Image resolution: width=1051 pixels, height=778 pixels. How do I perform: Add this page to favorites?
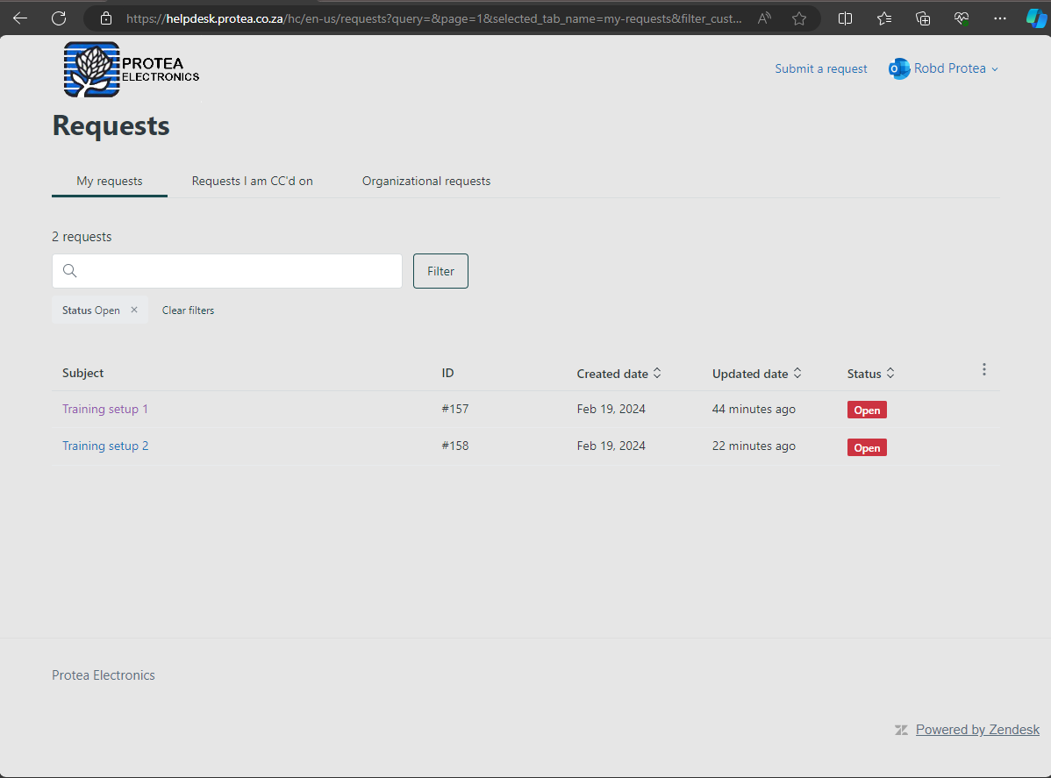[x=798, y=18]
